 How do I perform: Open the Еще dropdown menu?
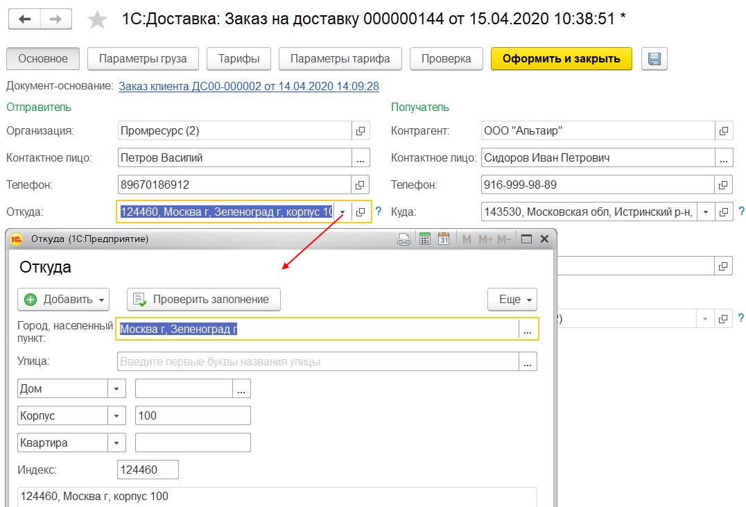click(512, 300)
